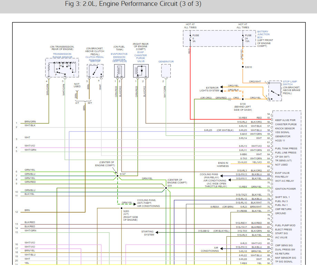Select the EVAP canister purge valve symbol
The width and height of the screenshot is (317, 269).
click(141, 71)
